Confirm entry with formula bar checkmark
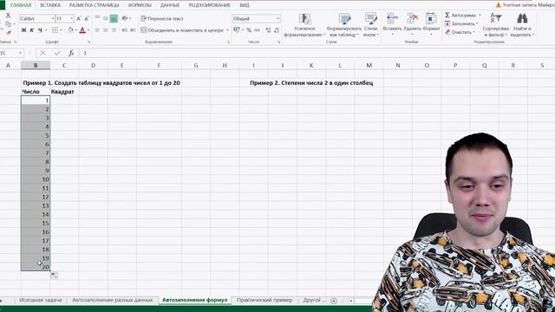This screenshot has height=312, width=555. click(x=57, y=53)
